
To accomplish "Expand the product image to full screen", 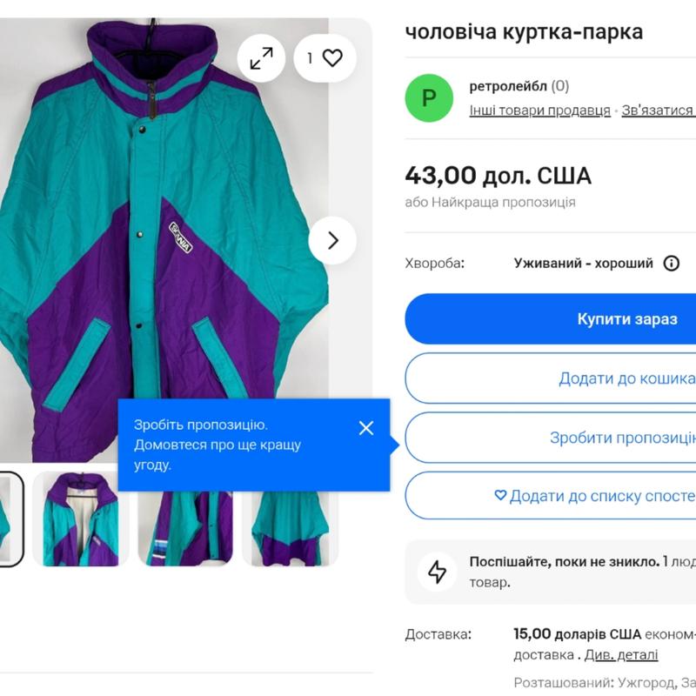I will pyautogui.click(x=261, y=58).
